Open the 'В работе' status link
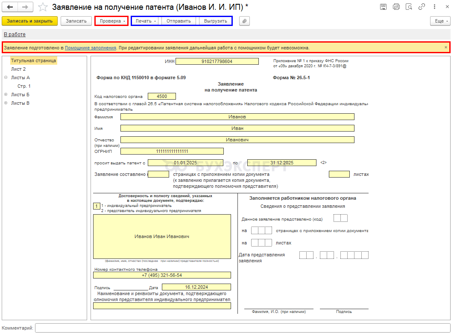451x333 pixels. (15, 34)
